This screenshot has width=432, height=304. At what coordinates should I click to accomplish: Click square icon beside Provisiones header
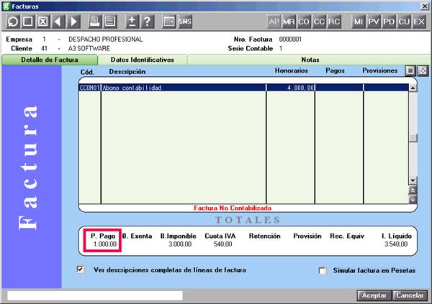pos(410,71)
